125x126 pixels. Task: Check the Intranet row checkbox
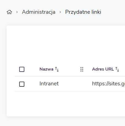22,84
